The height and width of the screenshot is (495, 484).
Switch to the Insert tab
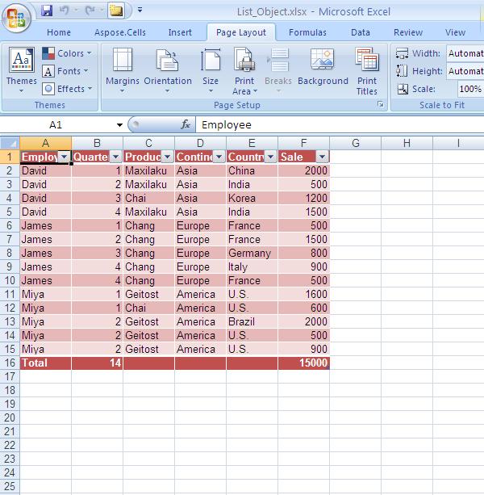click(x=180, y=32)
